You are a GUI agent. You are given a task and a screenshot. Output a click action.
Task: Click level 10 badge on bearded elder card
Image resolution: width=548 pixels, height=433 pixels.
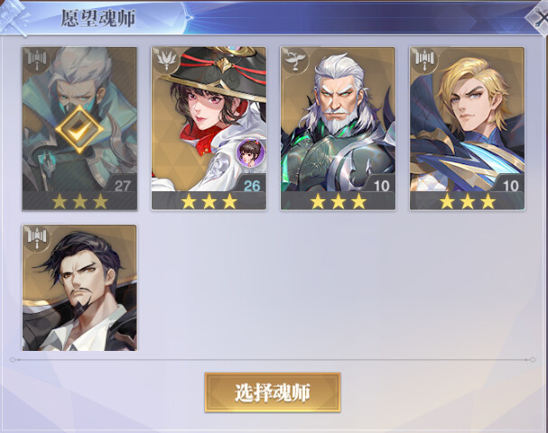coord(381,186)
